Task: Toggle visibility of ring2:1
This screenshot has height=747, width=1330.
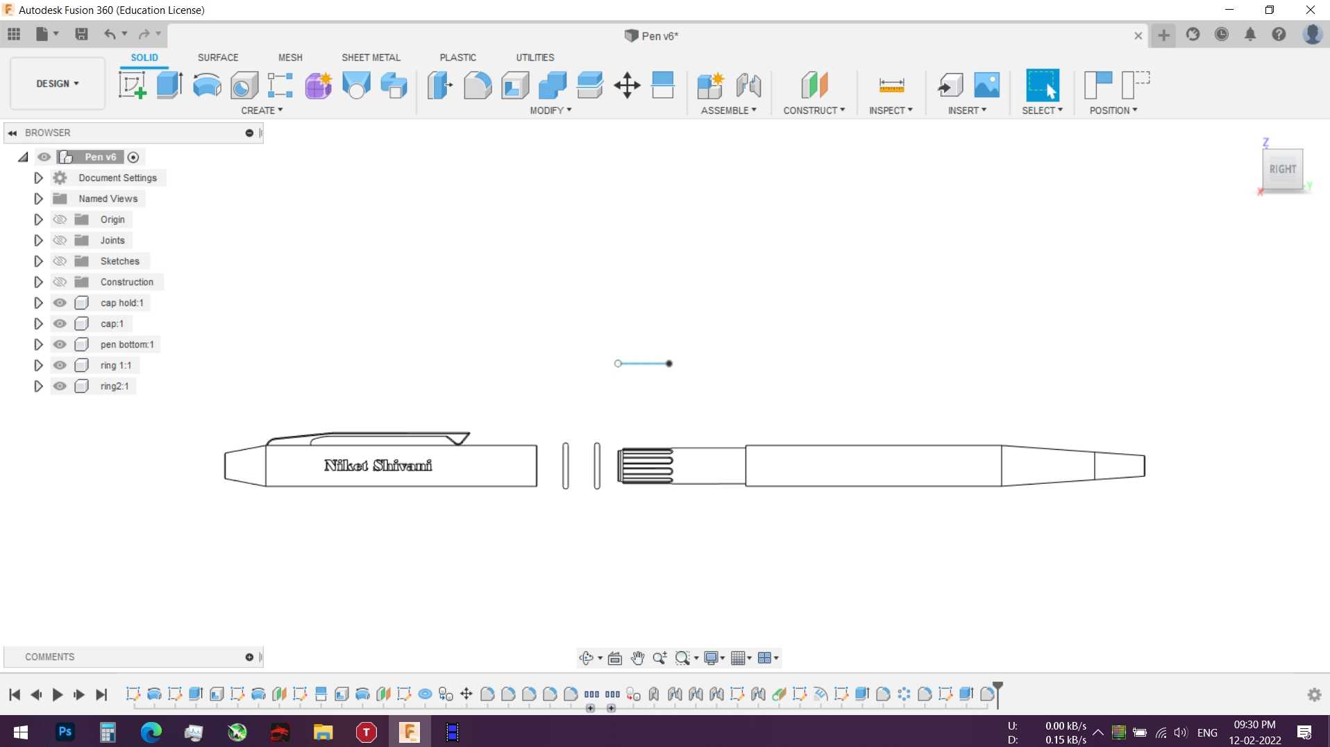Action: (60, 386)
